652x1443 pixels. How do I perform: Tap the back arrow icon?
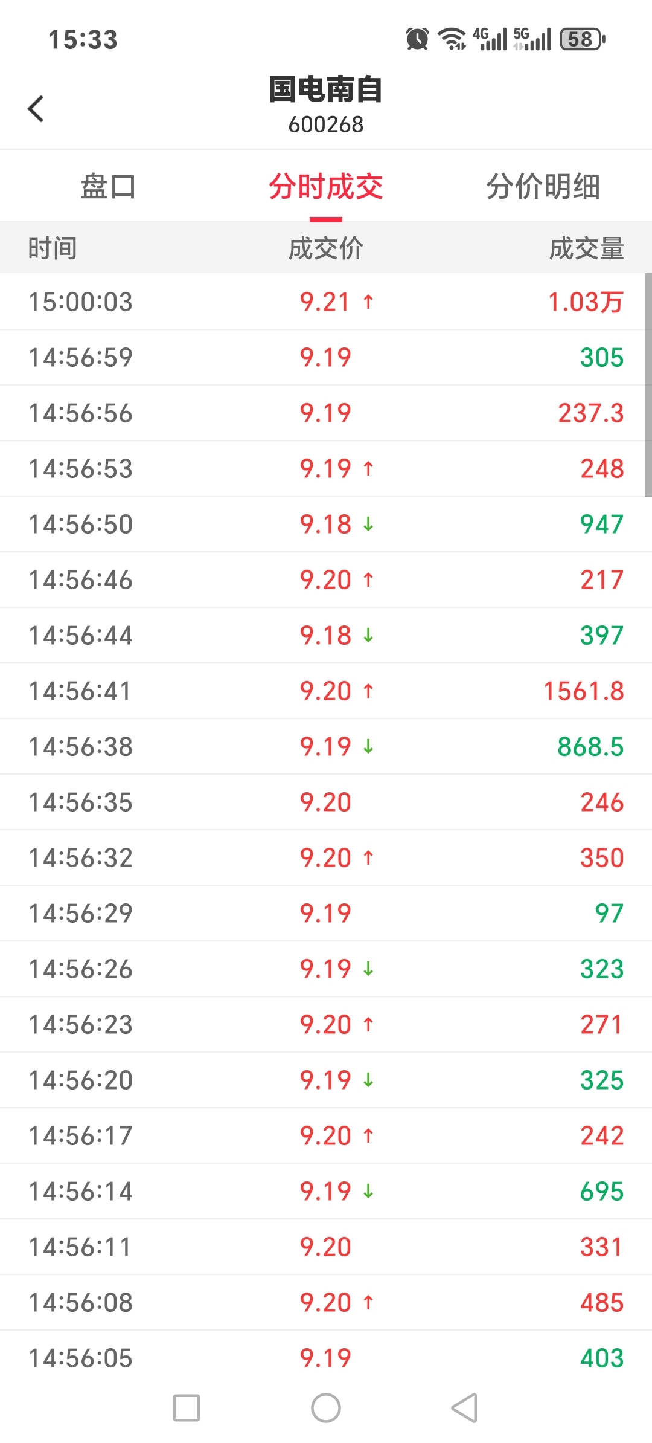pos(36,109)
